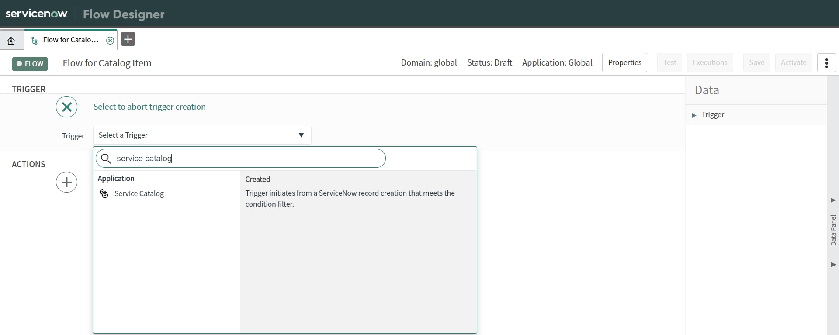Open the Executions button
The width and height of the screenshot is (839, 335).
click(x=710, y=62)
